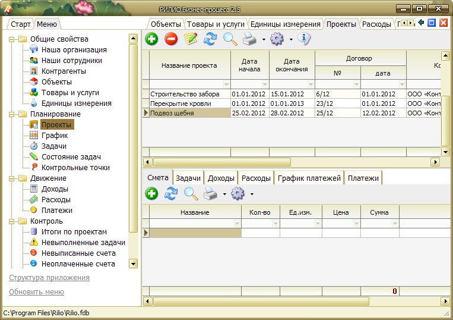Click the info help icon in the top toolbar
Viewport: 453px width, 320px height.
click(304, 39)
